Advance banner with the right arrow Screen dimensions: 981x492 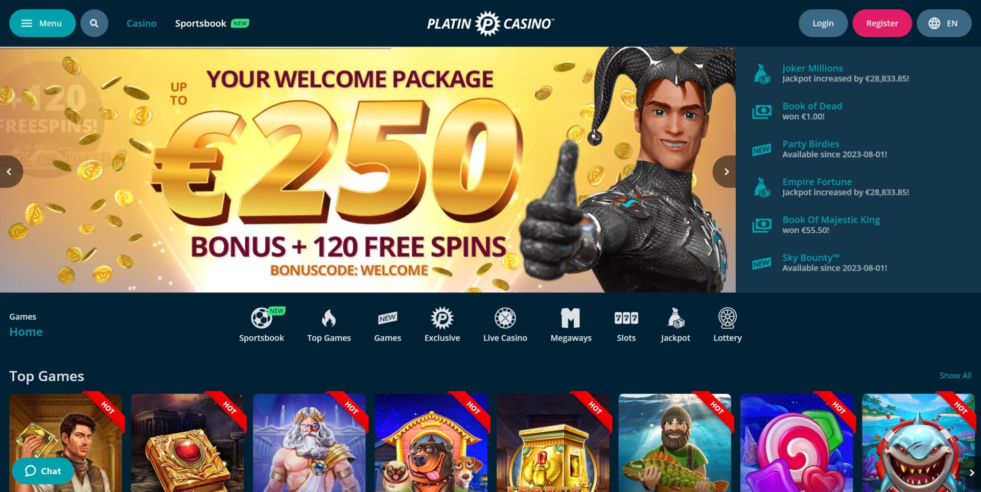[725, 171]
